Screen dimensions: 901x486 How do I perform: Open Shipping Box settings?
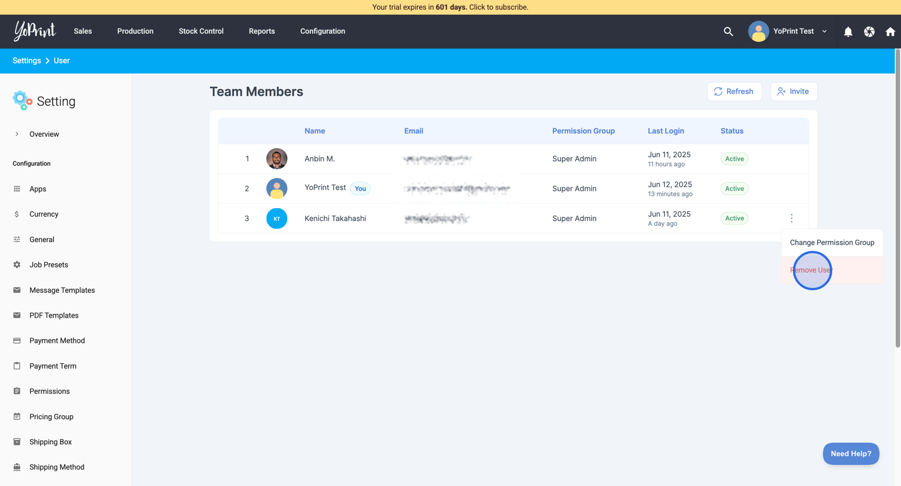click(51, 442)
